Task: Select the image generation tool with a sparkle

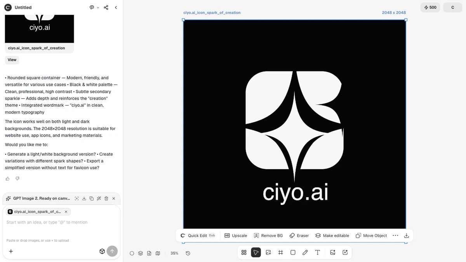Action: click(x=268, y=252)
